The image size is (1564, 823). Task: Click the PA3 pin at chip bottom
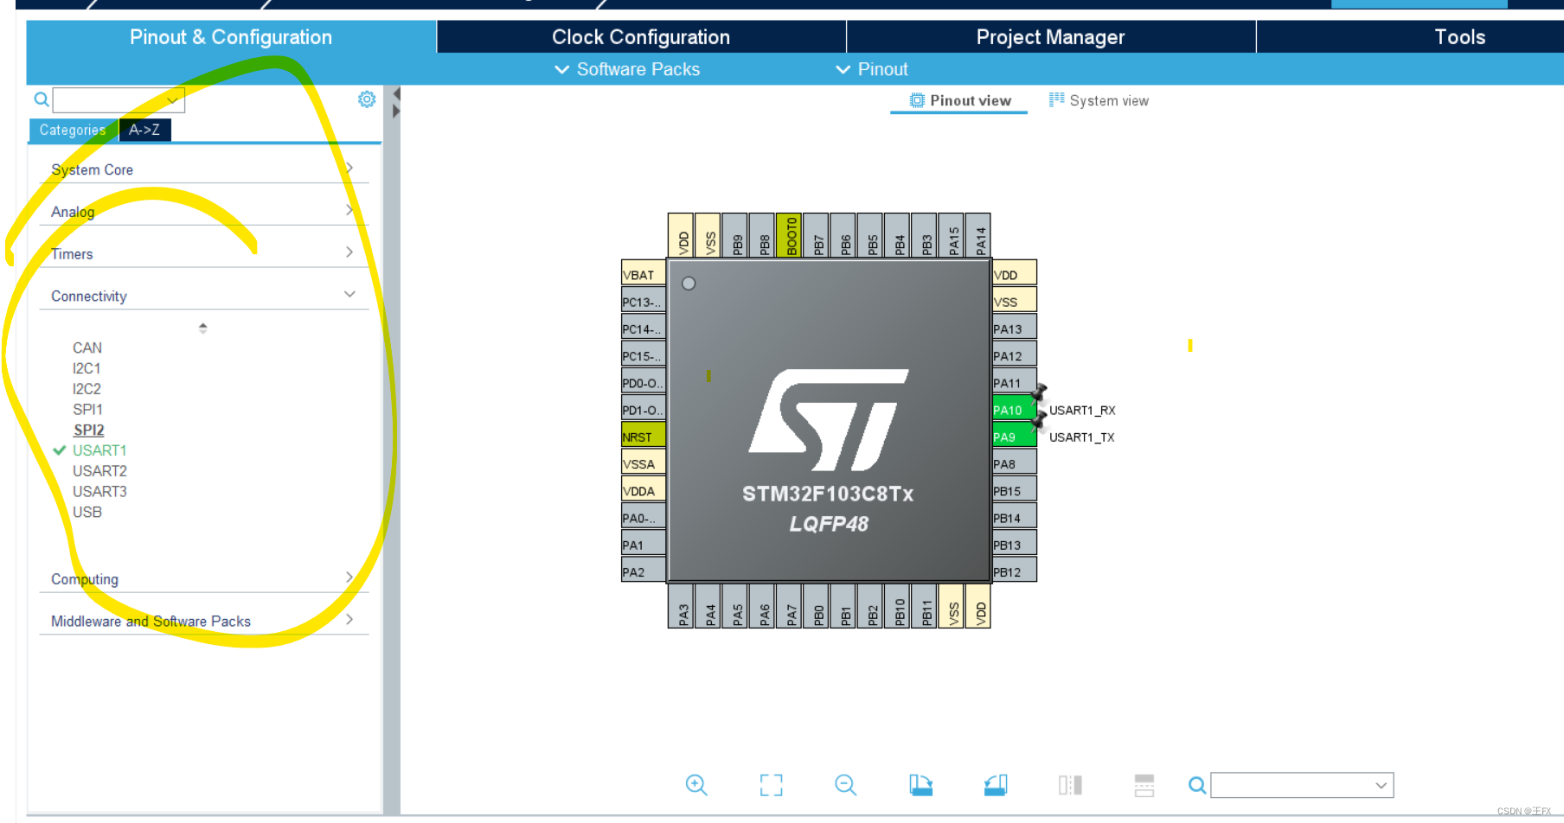tap(681, 606)
